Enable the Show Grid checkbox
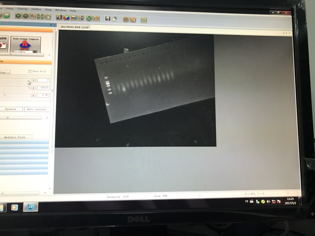Screen dimensions: 315x236 click(30, 71)
